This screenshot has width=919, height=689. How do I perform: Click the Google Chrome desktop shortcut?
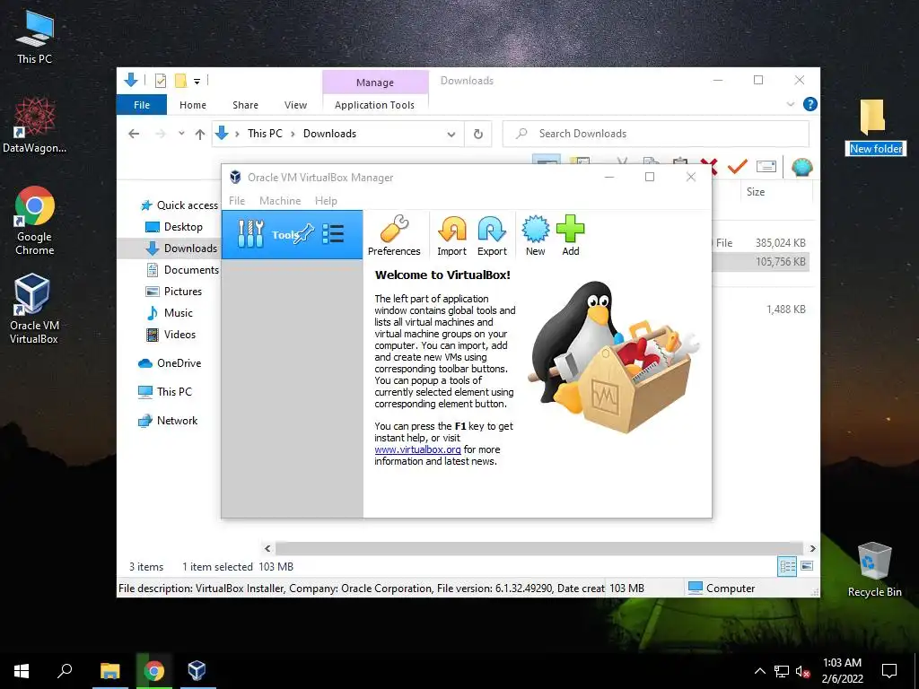tap(35, 221)
